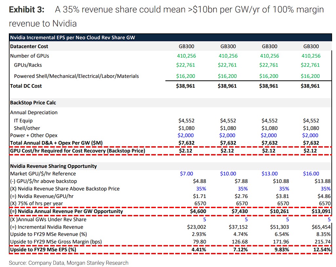Click 'Upside to FY29 MSe Gross Margin (bps)' label
The height and width of the screenshot is (267, 336).
pos(56,242)
